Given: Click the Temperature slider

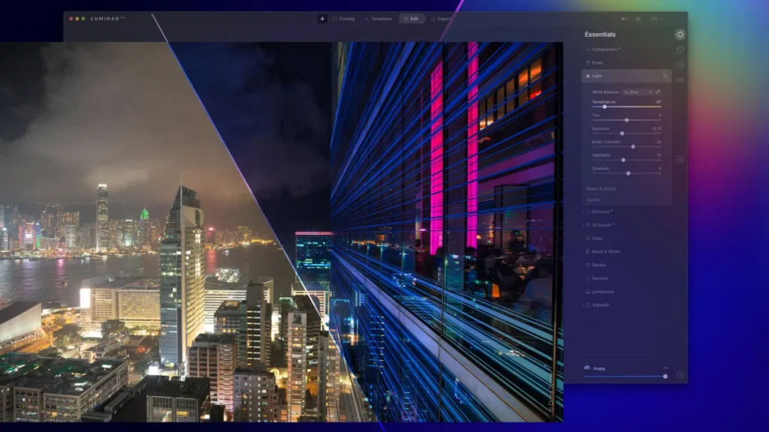Looking at the screenshot, I should (626, 106).
